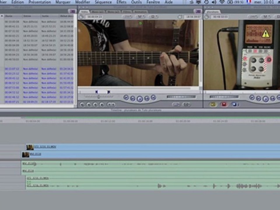This screenshot has width=280, height=210.
Task: Open the Marquer menu
Action: point(63,2)
